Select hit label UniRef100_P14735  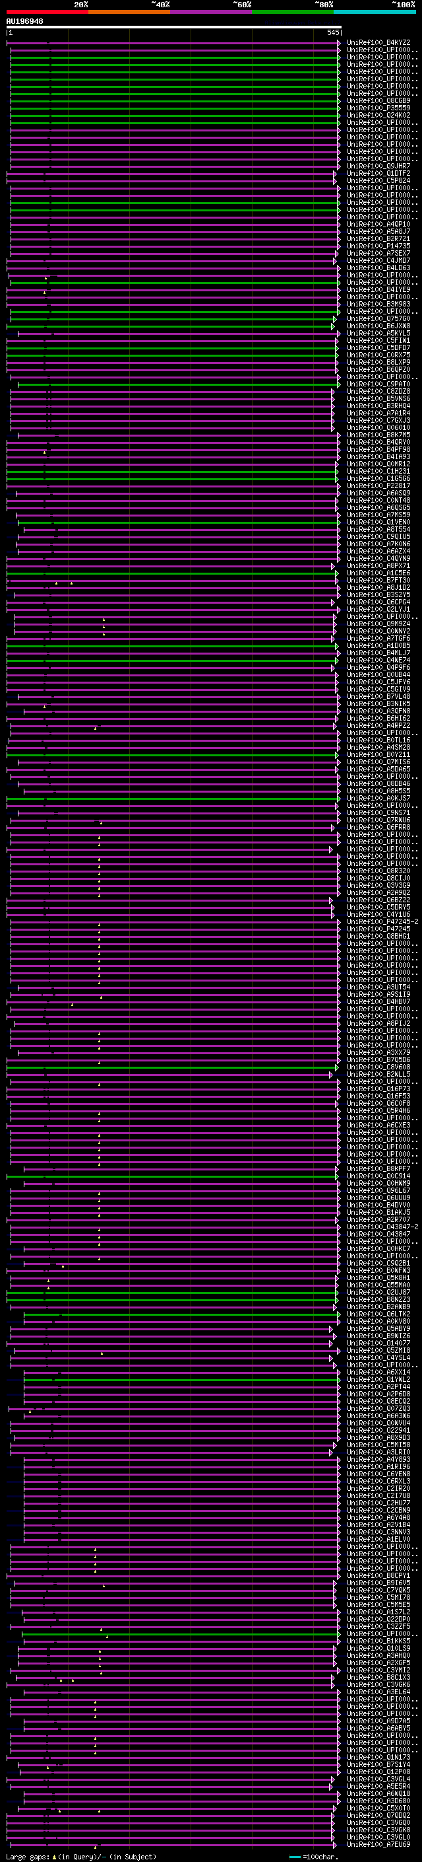[x=378, y=246]
